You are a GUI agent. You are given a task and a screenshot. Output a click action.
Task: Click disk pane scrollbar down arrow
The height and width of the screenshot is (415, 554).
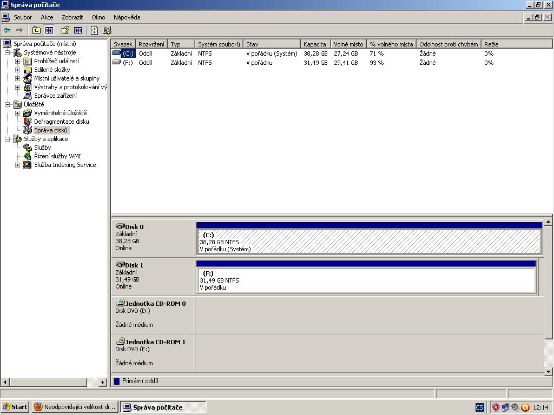point(549,371)
